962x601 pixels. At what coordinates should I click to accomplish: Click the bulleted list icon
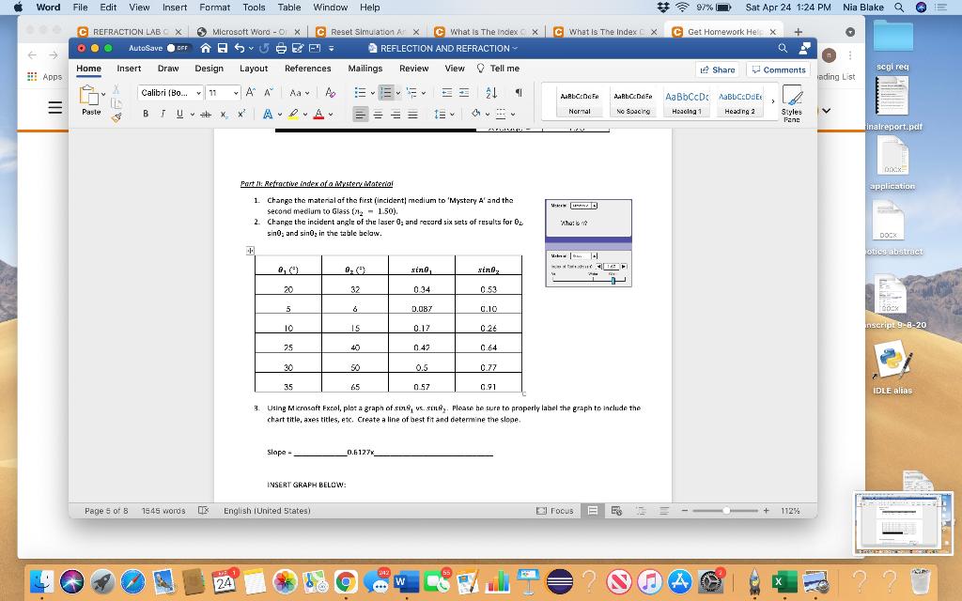click(x=359, y=93)
